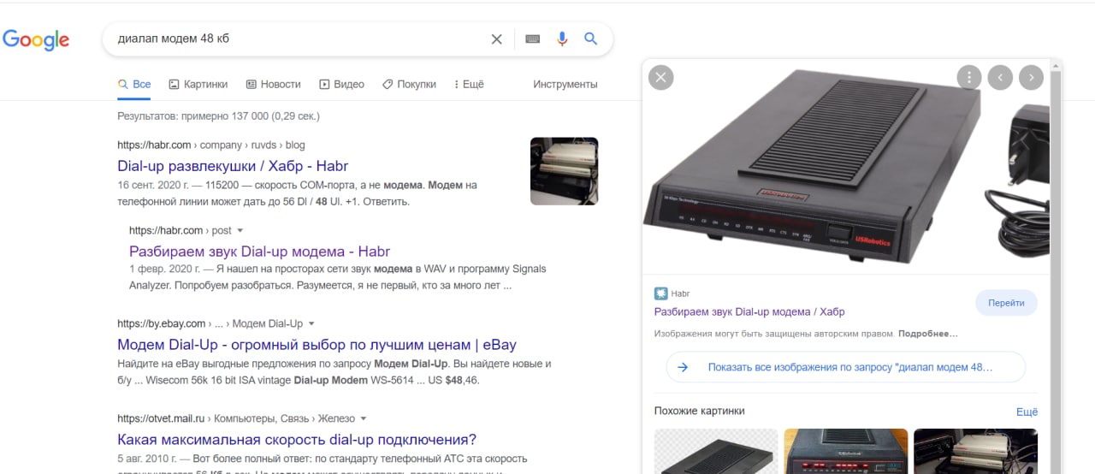Screen dimensions: 1095x474
Task: Click the Подробнее copyright link
Action: coord(928,333)
